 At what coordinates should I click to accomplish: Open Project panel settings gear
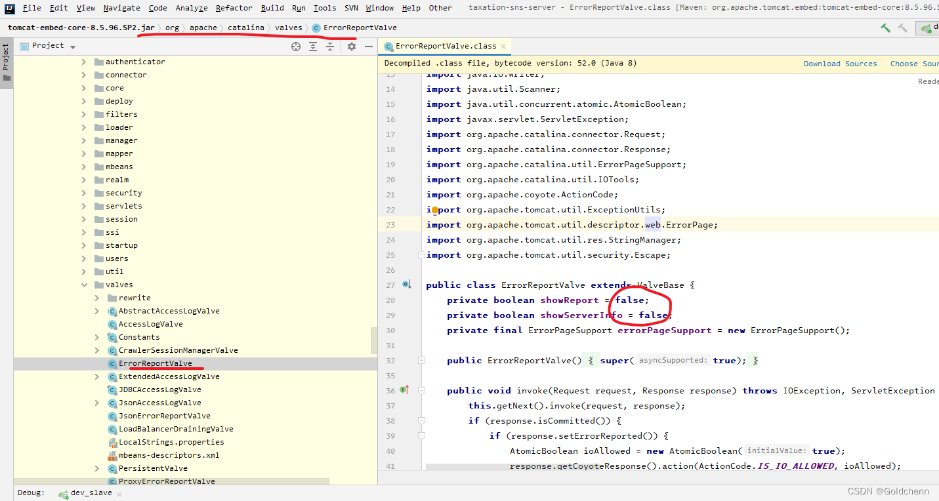(x=352, y=46)
